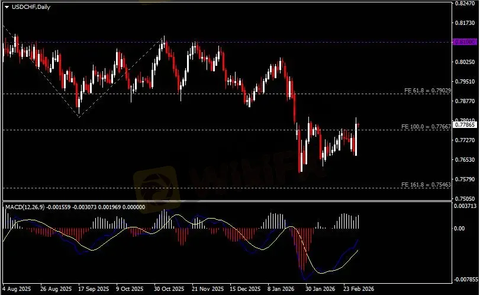Select the FE 61.8 = 0.79029 Fibonacci label
Screen dimensions: 480x295
(x=427, y=90)
